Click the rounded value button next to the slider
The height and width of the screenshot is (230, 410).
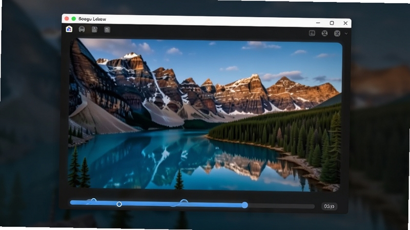pyautogui.click(x=329, y=206)
